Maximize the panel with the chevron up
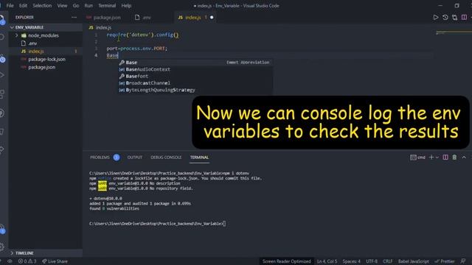Image resolution: width=472 pixels, height=265 pixels. tap(464, 158)
